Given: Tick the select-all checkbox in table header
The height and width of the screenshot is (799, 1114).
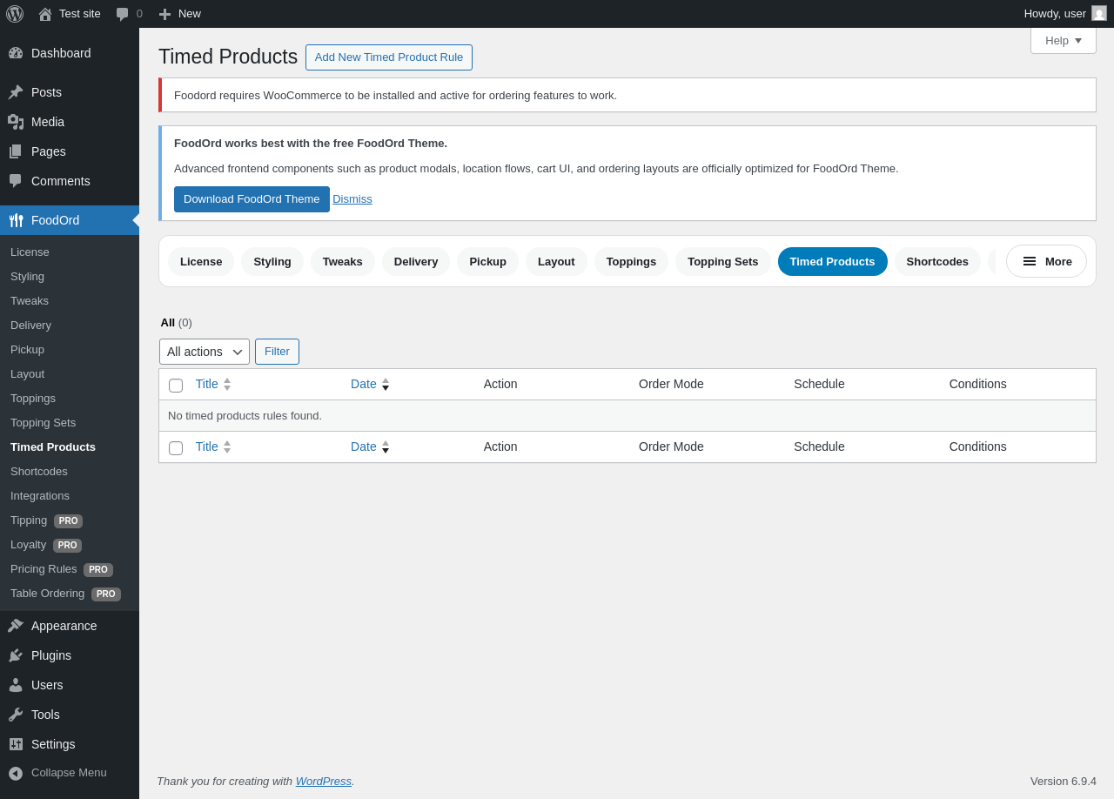Looking at the screenshot, I should pyautogui.click(x=176, y=386).
